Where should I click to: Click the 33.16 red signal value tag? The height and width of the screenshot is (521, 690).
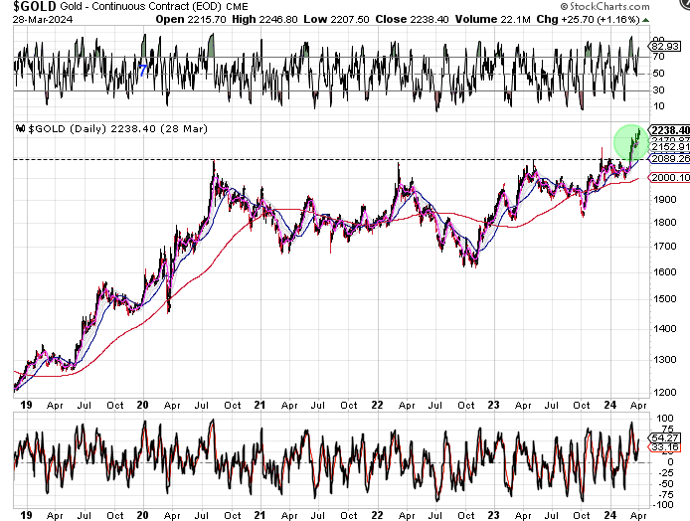[x=663, y=447]
